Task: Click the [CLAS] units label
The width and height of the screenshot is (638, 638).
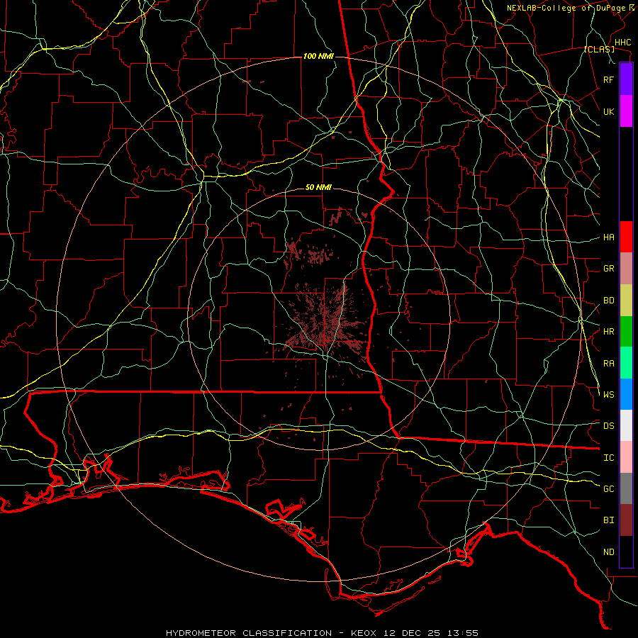Action: click(599, 50)
